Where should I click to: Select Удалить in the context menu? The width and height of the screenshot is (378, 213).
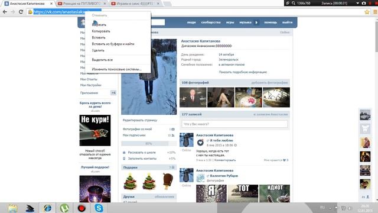coord(98,50)
